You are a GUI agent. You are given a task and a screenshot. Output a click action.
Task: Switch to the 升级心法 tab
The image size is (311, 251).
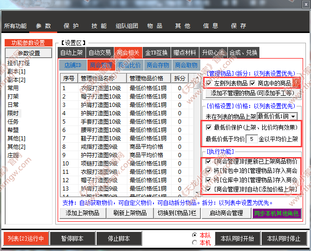(x=213, y=53)
